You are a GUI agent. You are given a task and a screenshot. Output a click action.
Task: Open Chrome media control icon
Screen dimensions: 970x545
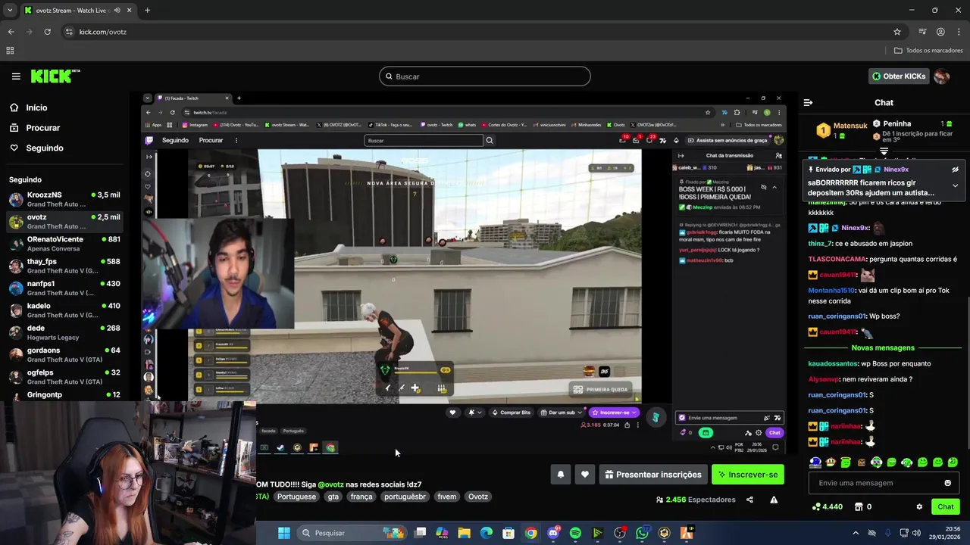click(922, 32)
